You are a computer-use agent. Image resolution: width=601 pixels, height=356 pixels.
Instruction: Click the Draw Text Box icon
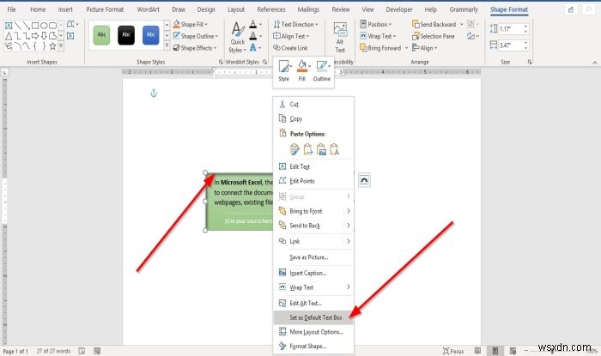[70, 36]
